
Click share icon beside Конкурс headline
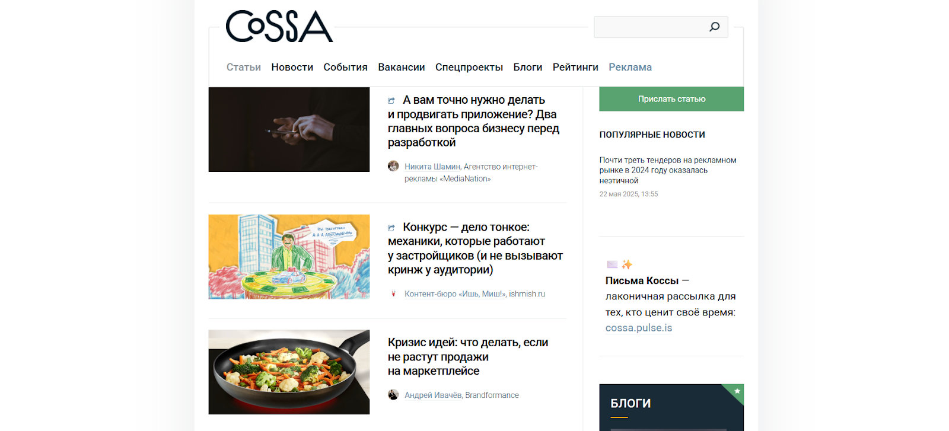[391, 228]
